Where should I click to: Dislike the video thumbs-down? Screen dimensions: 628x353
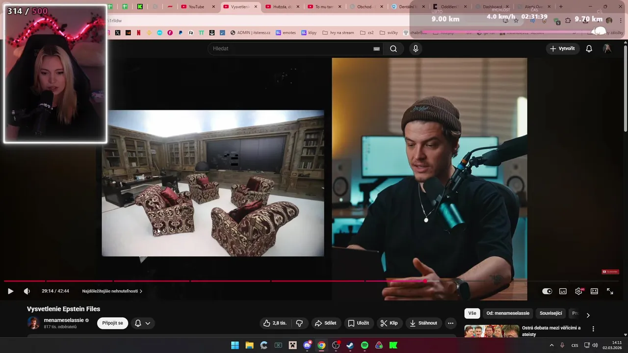[299, 323]
